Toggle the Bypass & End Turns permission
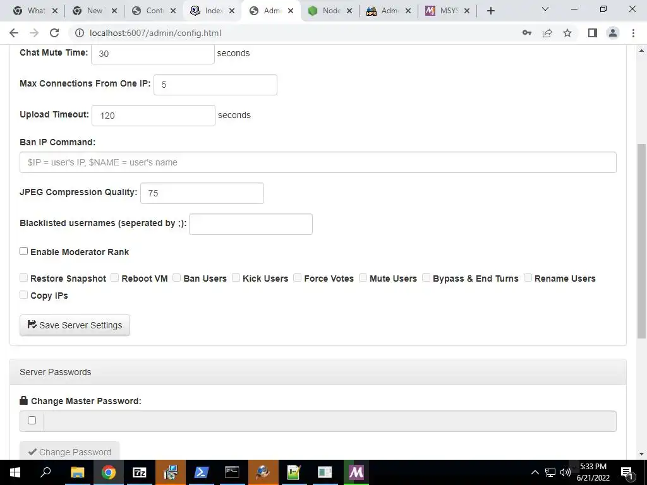 tap(426, 278)
